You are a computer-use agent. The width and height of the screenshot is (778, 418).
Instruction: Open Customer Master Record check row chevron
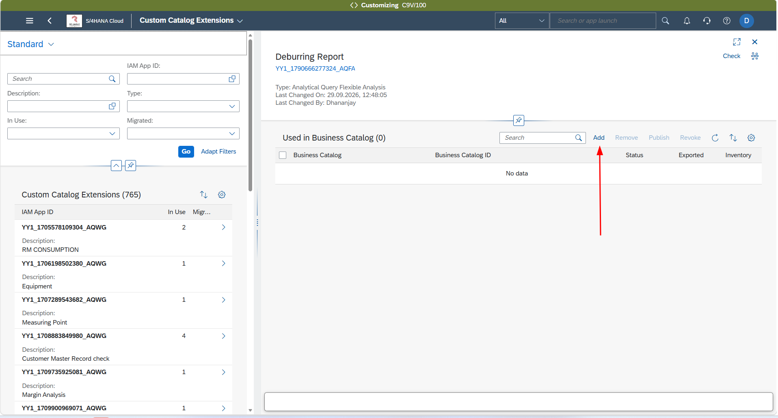tap(223, 336)
